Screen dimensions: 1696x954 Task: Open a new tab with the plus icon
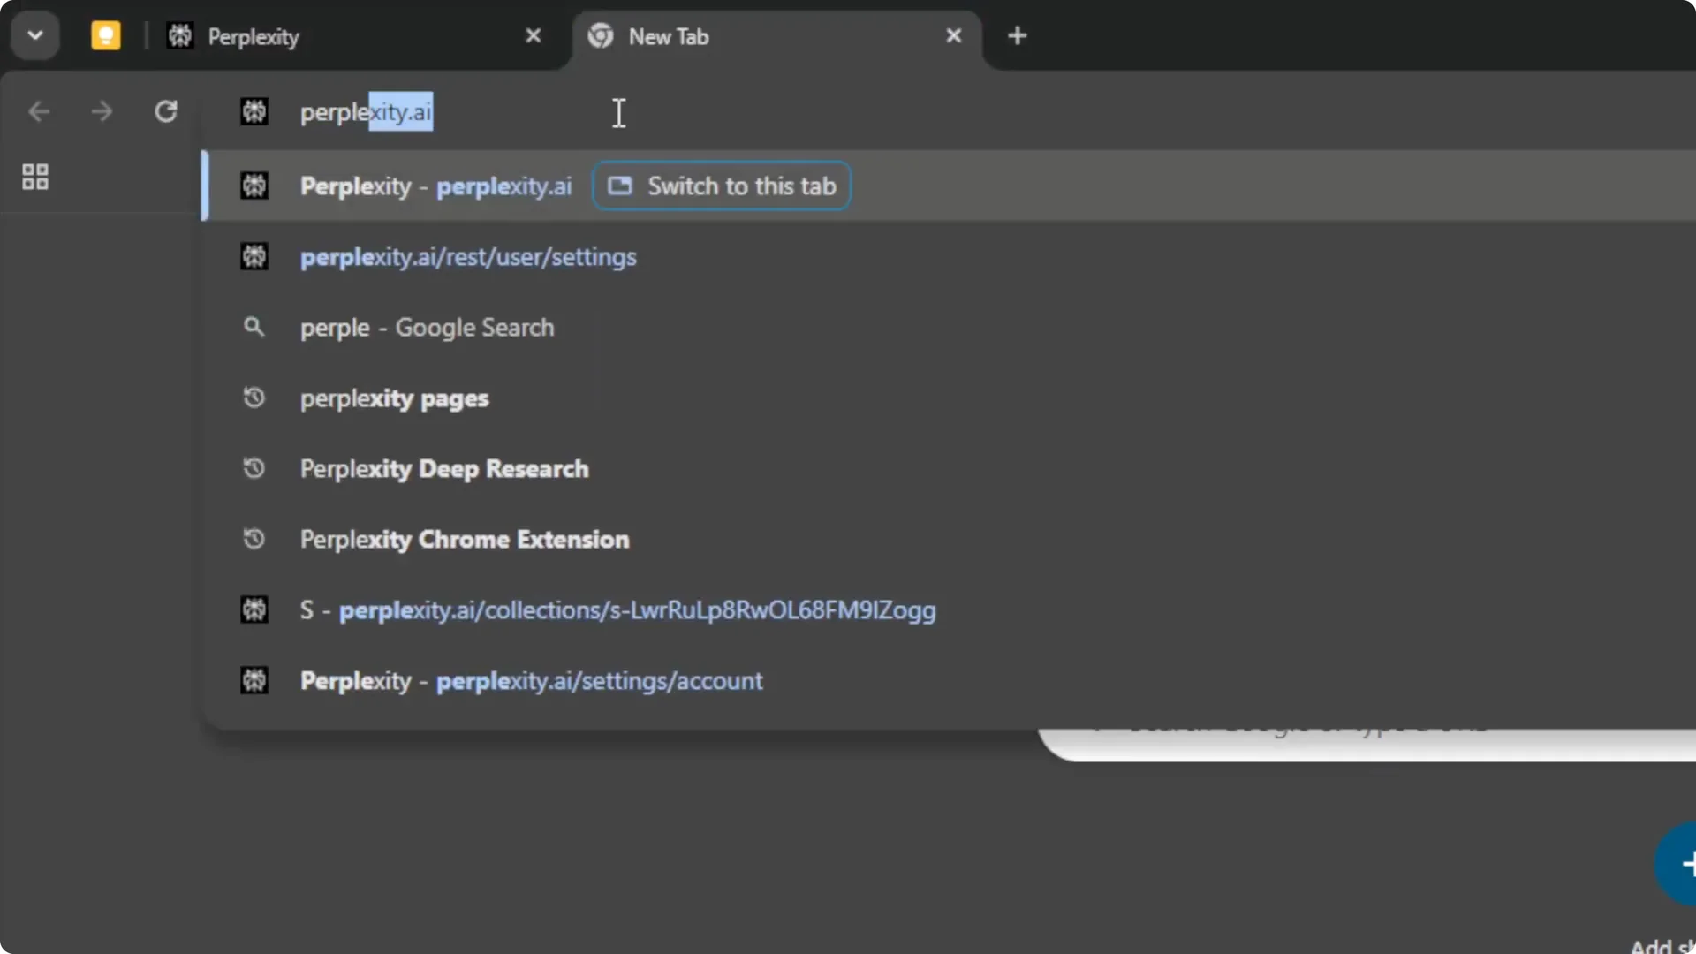click(1018, 35)
